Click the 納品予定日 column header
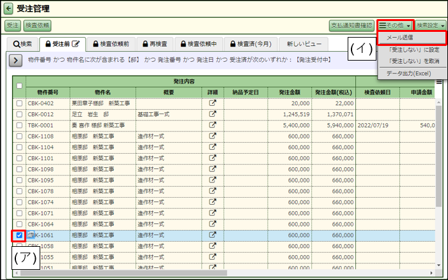 (245, 92)
